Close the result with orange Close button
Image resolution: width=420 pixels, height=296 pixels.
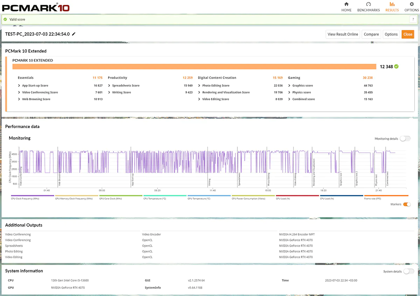click(x=408, y=34)
